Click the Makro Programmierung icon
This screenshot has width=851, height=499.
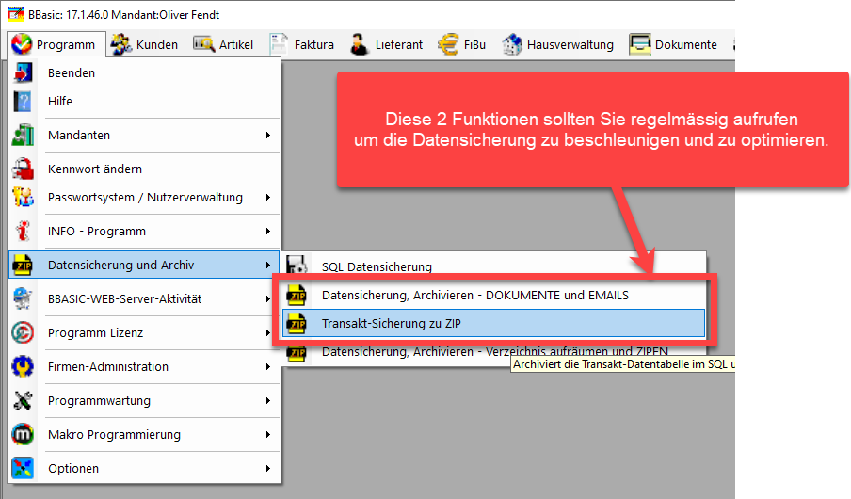pos(23,434)
